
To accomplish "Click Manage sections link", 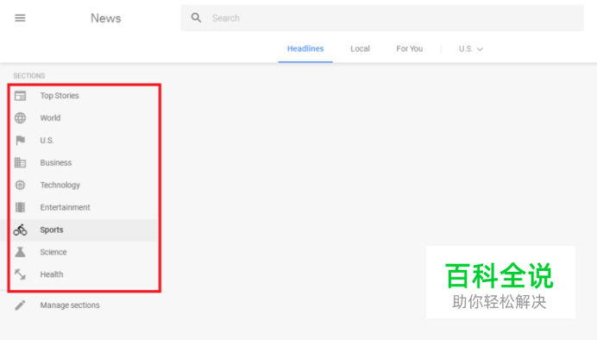I will pos(70,305).
